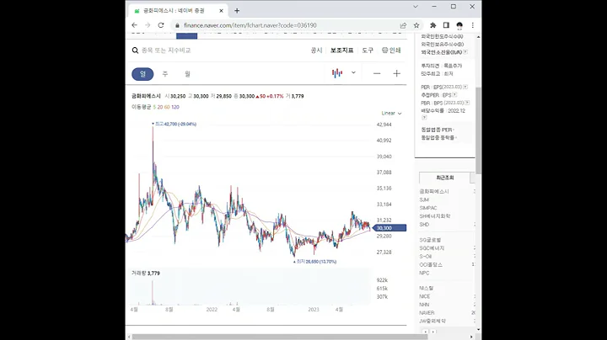
Task: Select the 최근조회 recent views tab
Action: coord(445,178)
